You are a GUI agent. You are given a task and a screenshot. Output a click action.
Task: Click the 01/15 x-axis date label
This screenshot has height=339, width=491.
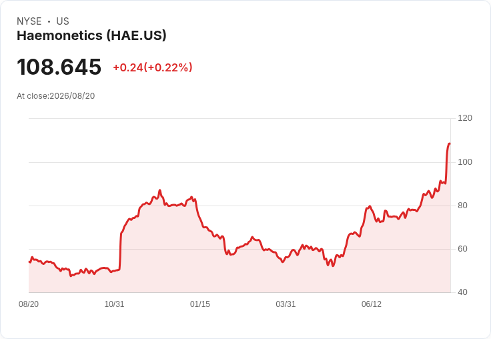click(x=200, y=304)
